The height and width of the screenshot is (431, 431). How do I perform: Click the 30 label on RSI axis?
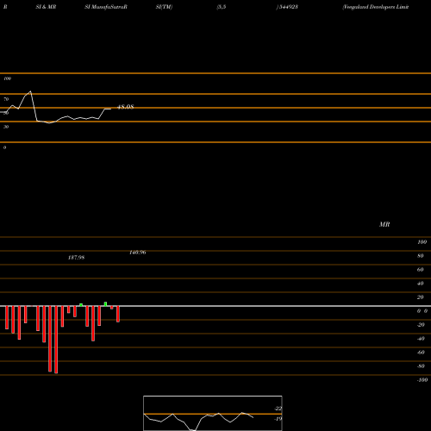(x=6, y=127)
